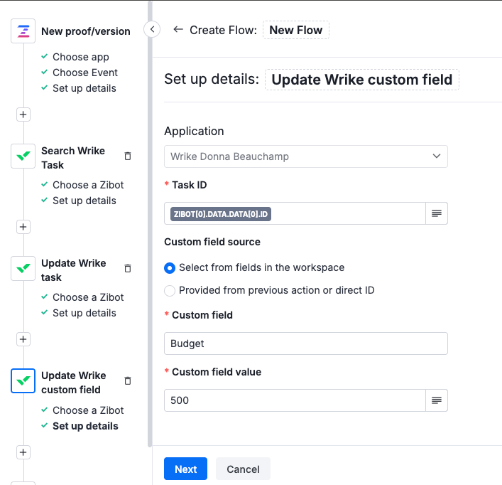The image size is (502, 485).
Task: Click the Next button
Action: tap(186, 469)
